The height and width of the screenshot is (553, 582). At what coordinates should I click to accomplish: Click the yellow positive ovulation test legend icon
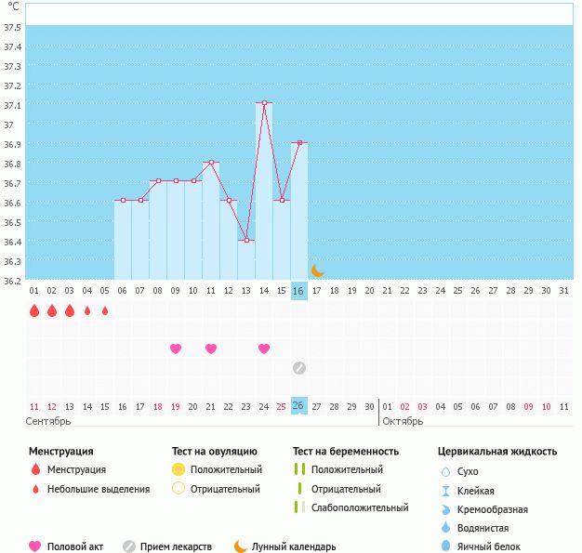[179, 469]
